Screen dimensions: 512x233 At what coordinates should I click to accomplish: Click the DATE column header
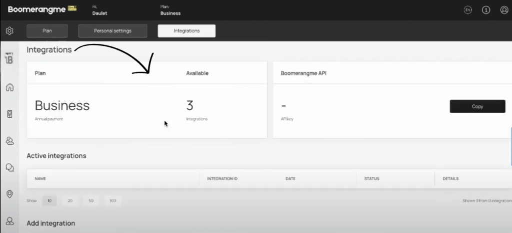click(x=290, y=179)
